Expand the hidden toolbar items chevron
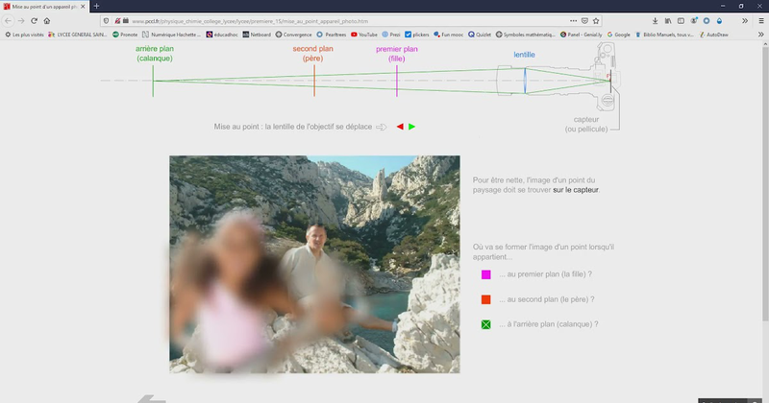Viewport: 769px width, 403px height. (x=745, y=21)
